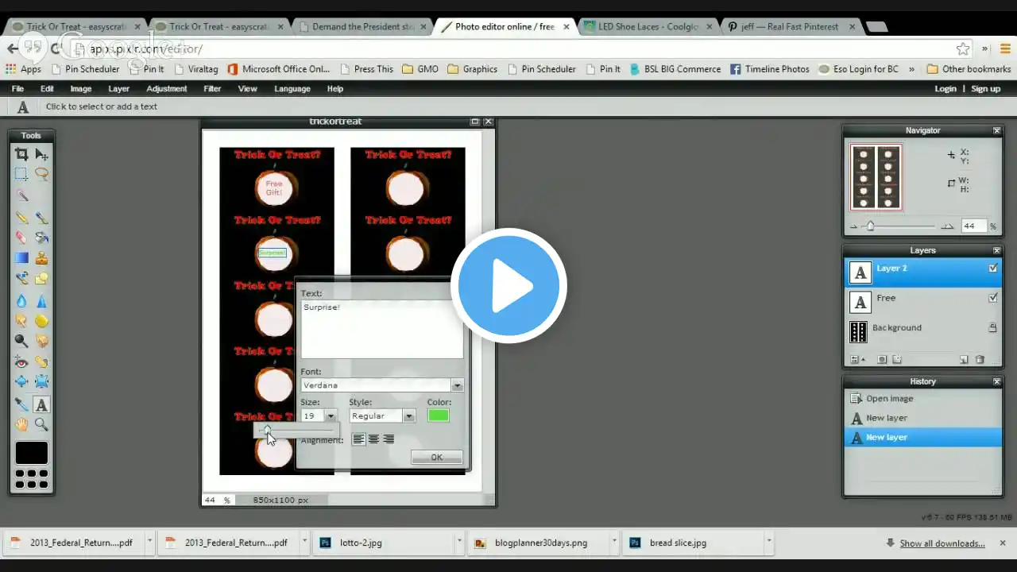Select the Gradient tool
This screenshot has width=1017, height=572.
(21, 257)
